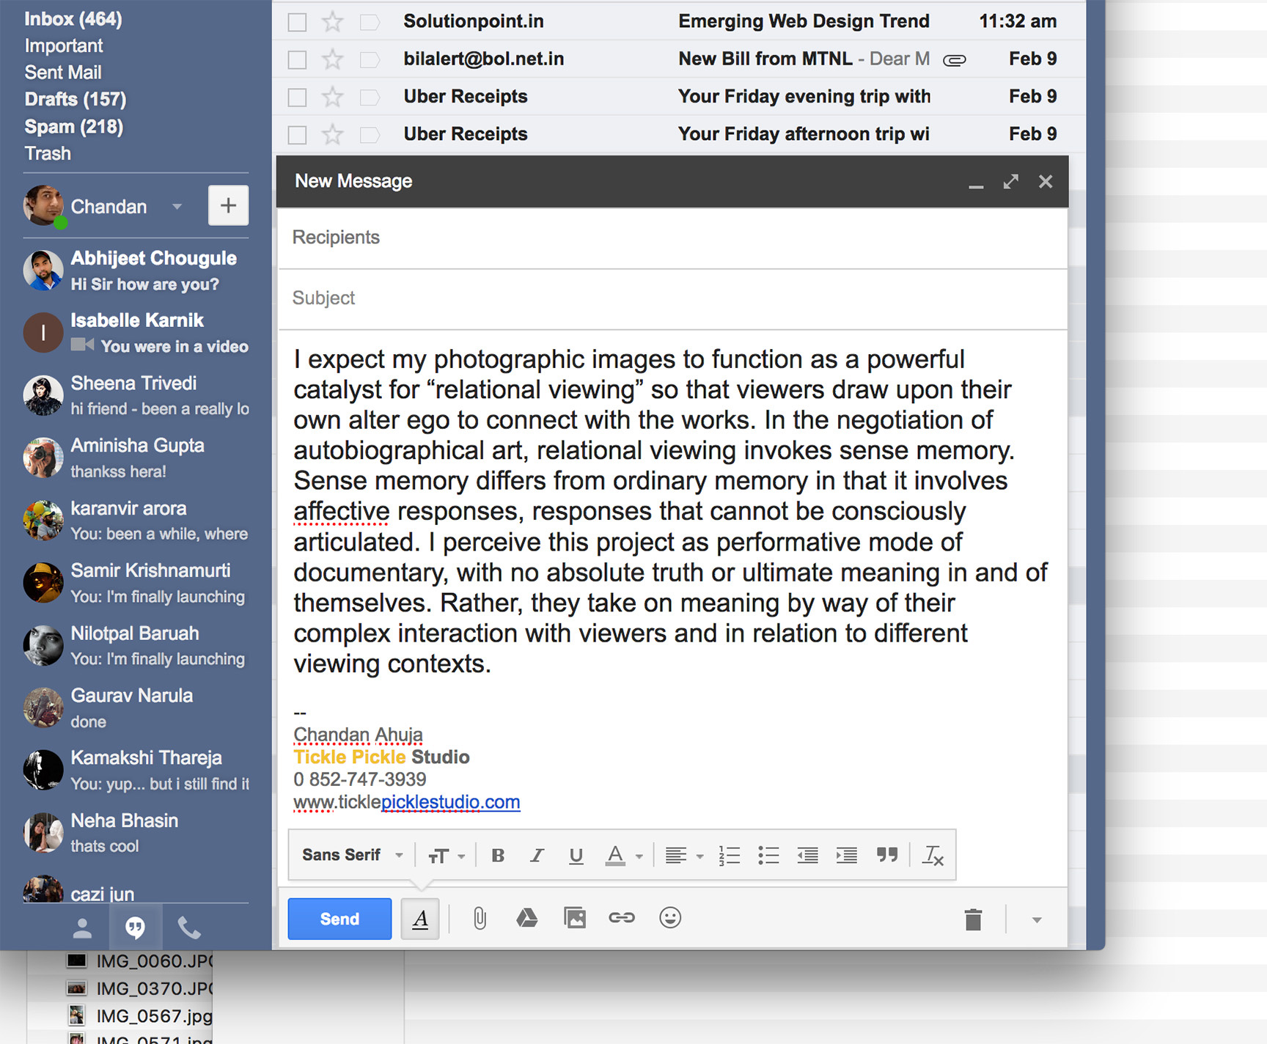This screenshot has height=1044, width=1267.
Task: Open the Drafts (157) folder
Action: coord(76,99)
